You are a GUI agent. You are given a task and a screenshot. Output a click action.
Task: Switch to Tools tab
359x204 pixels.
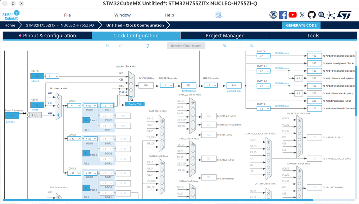(313, 35)
